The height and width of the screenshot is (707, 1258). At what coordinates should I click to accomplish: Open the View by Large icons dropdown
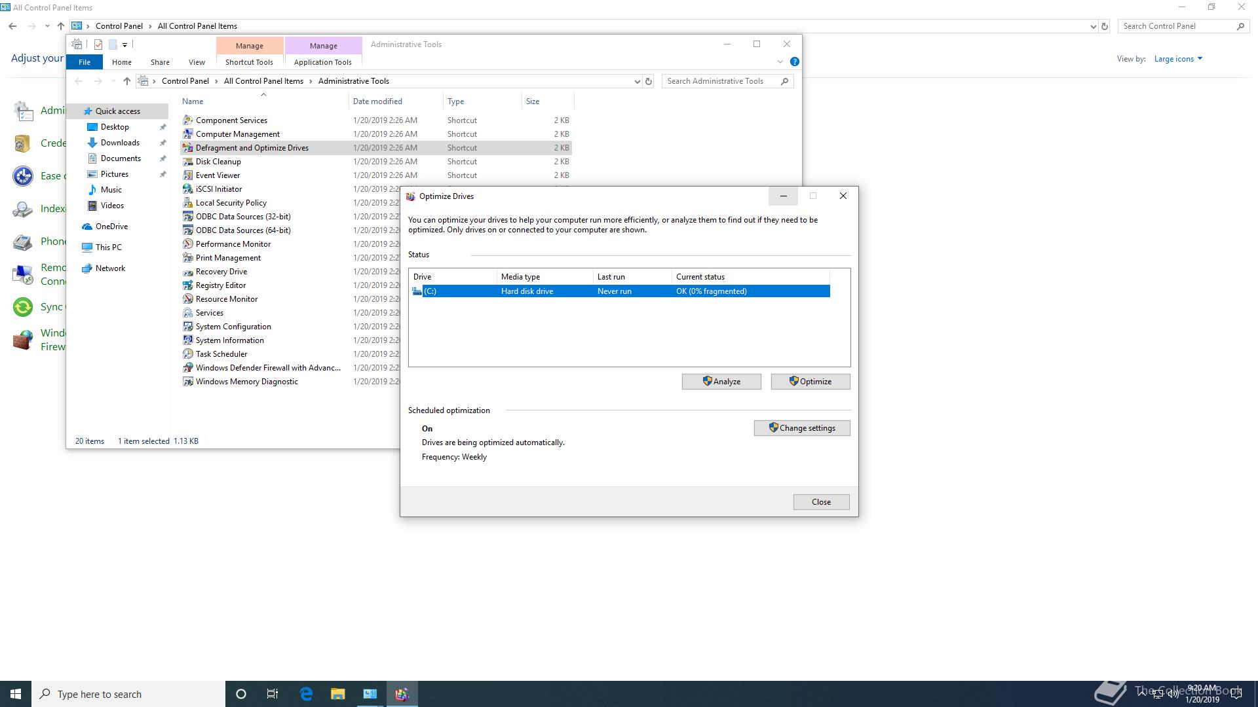coord(1178,59)
